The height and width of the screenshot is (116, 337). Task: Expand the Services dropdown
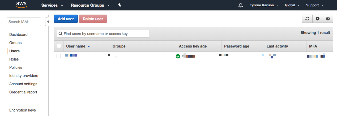52,5
